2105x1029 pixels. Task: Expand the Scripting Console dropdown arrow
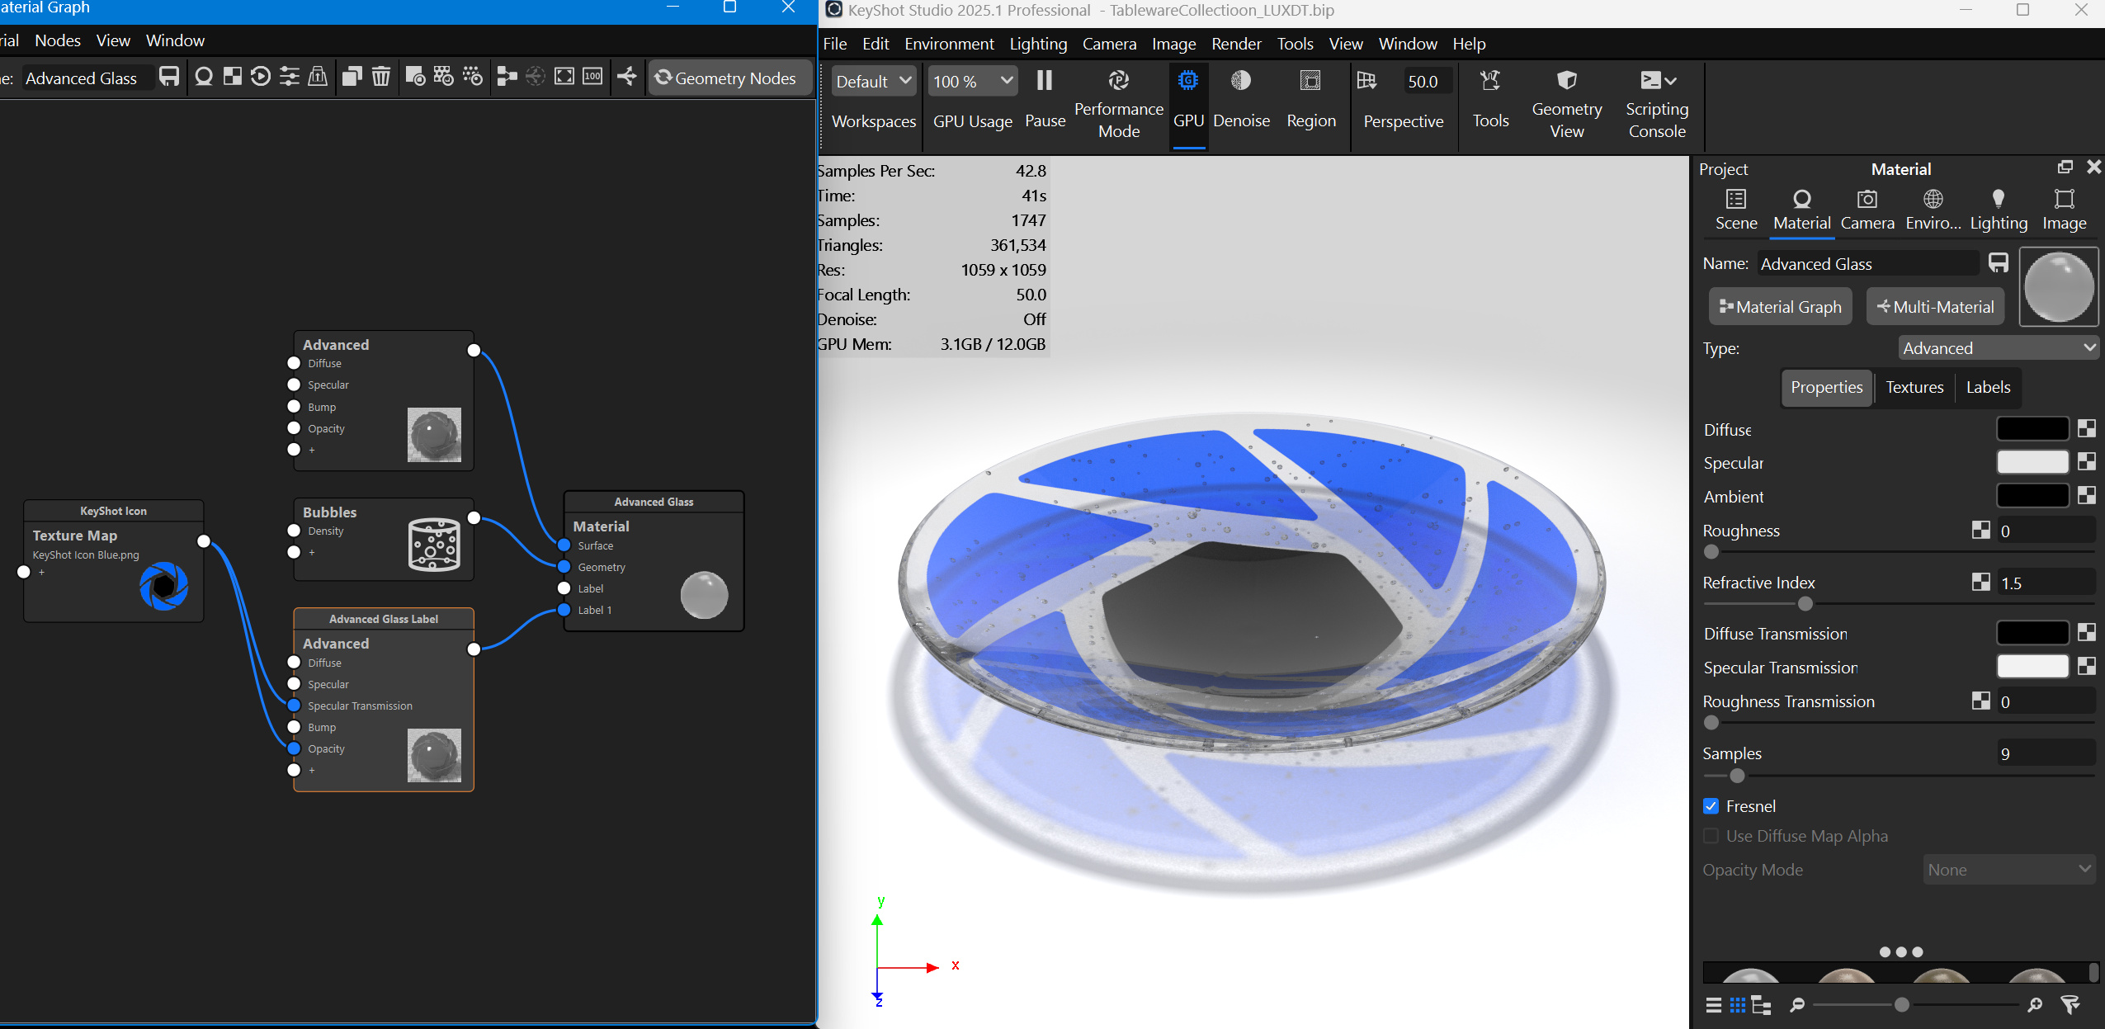[1671, 81]
